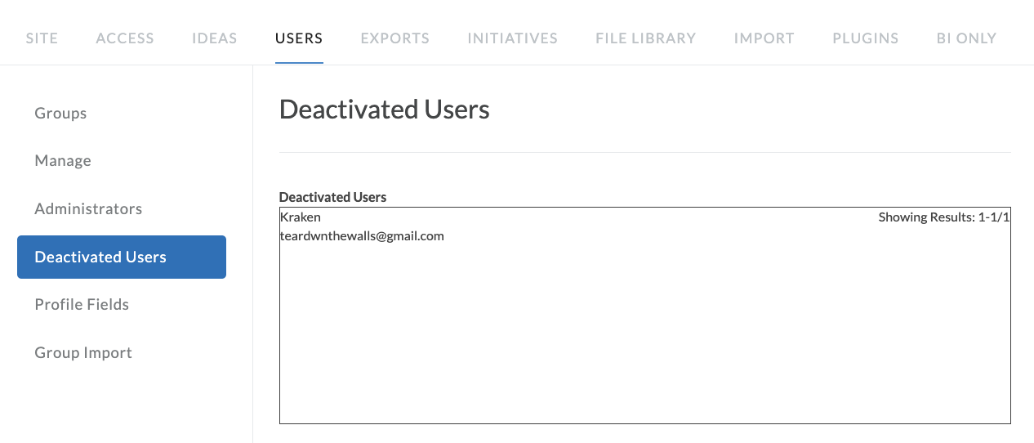Go to the IMPORT tab
Screen dimensions: 1034x443
pos(764,38)
